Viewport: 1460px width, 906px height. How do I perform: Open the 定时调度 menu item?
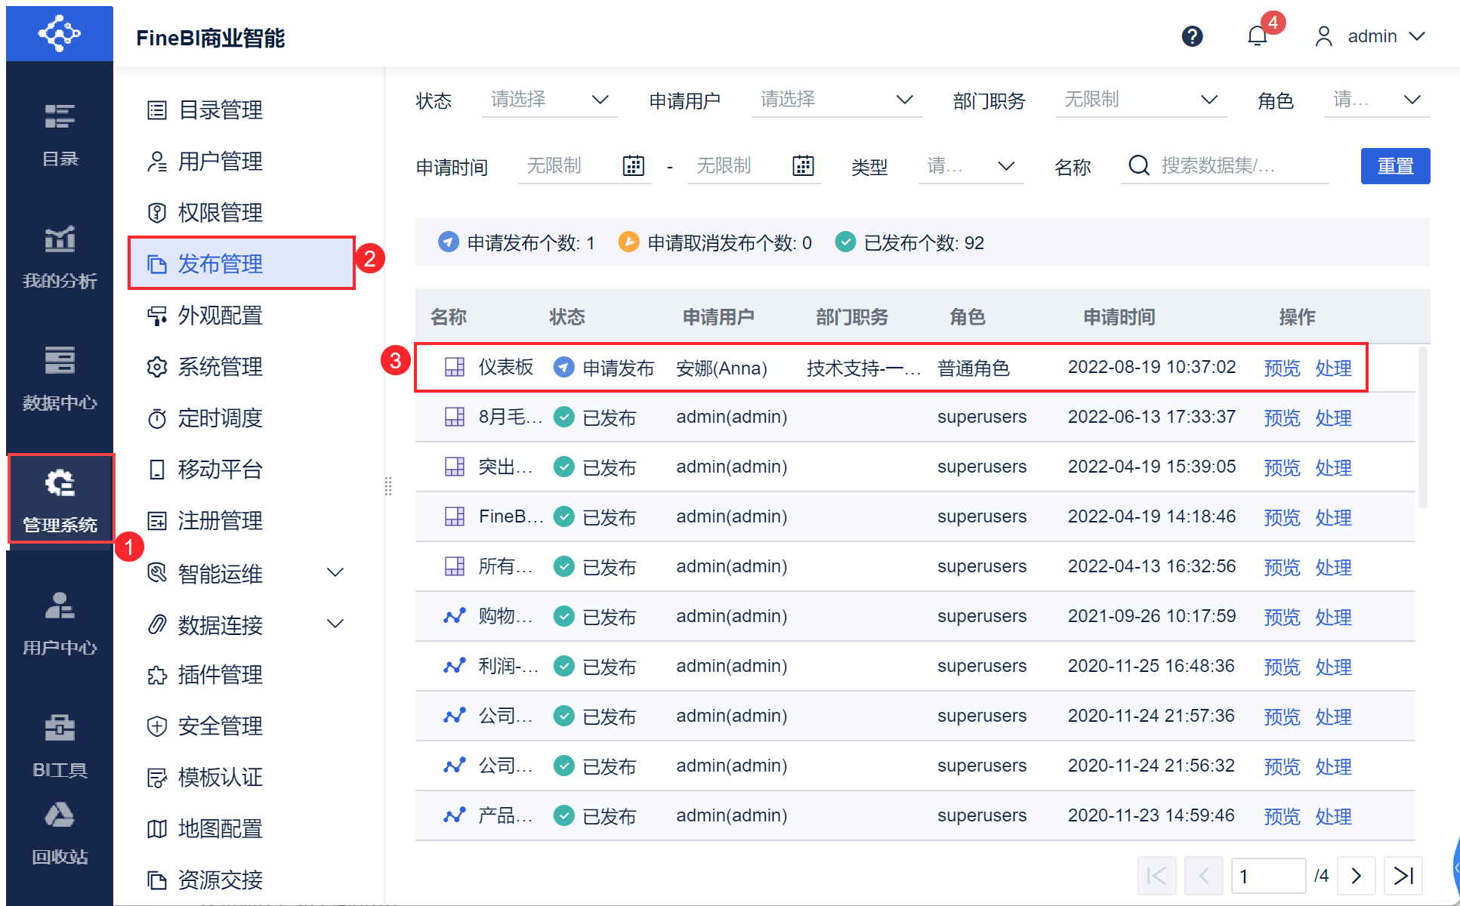click(x=220, y=418)
